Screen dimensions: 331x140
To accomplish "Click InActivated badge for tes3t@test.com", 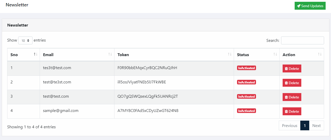I will (247, 68).
